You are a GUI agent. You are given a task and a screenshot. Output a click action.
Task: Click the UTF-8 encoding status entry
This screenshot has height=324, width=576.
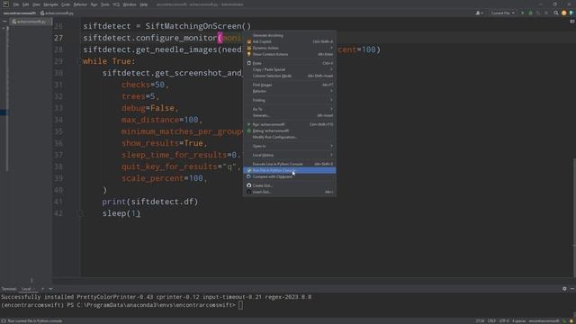(504, 321)
